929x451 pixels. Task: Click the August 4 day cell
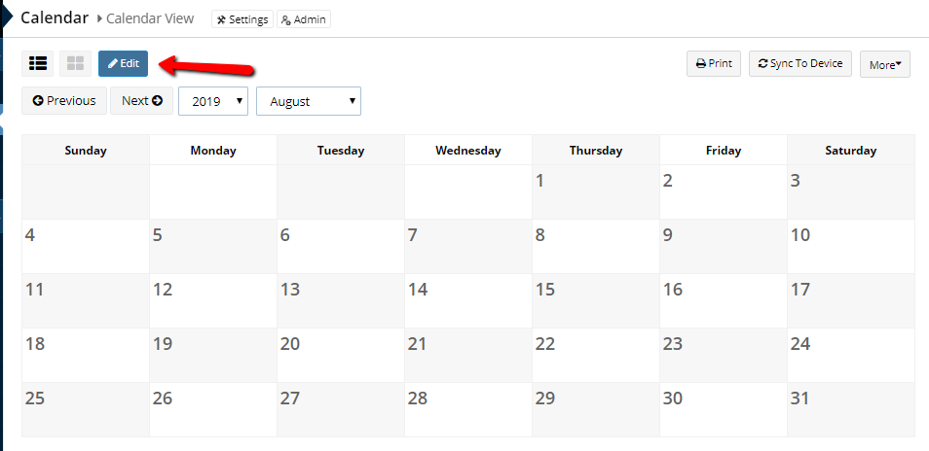coord(86,247)
